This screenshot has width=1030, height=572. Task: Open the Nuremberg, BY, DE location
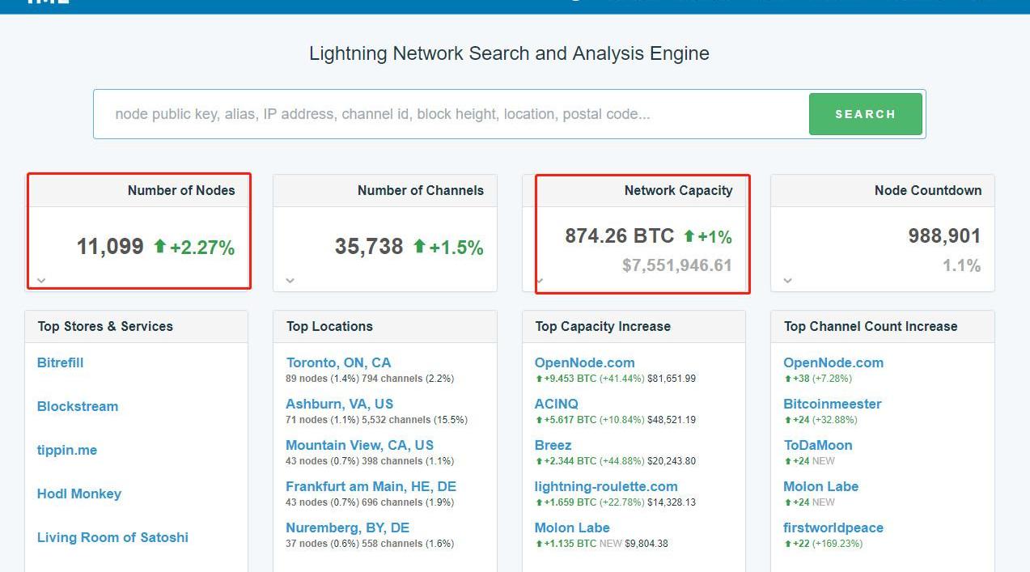point(347,528)
